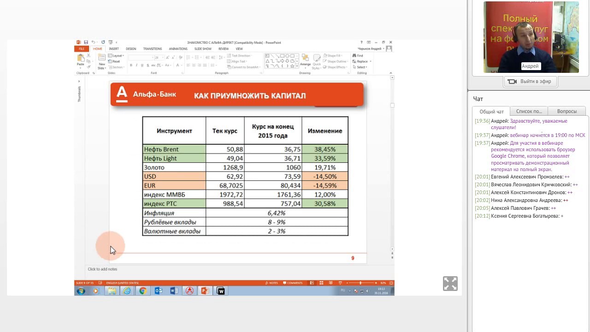This screenshot has width=590, height=332.
Task: Open the red Alfa-Direct app on taskbar
Action: [189, 291]
